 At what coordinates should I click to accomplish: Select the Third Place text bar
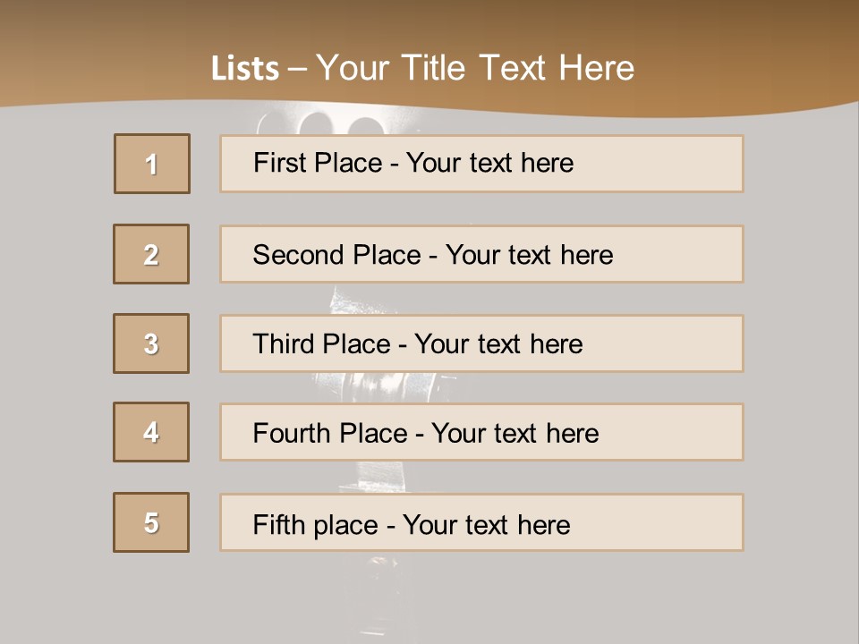pyautogui.click(x=481, y=343)
